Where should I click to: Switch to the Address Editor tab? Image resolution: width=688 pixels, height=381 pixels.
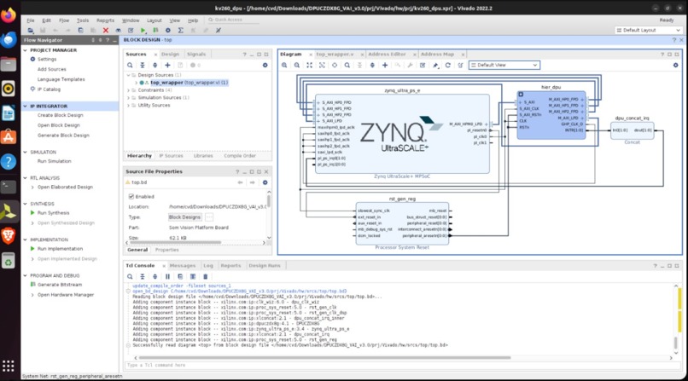387,55
